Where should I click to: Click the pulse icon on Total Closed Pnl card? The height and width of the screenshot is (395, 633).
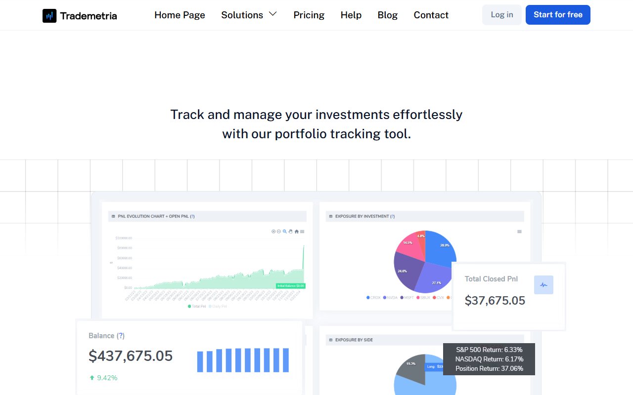coord(543,285)
